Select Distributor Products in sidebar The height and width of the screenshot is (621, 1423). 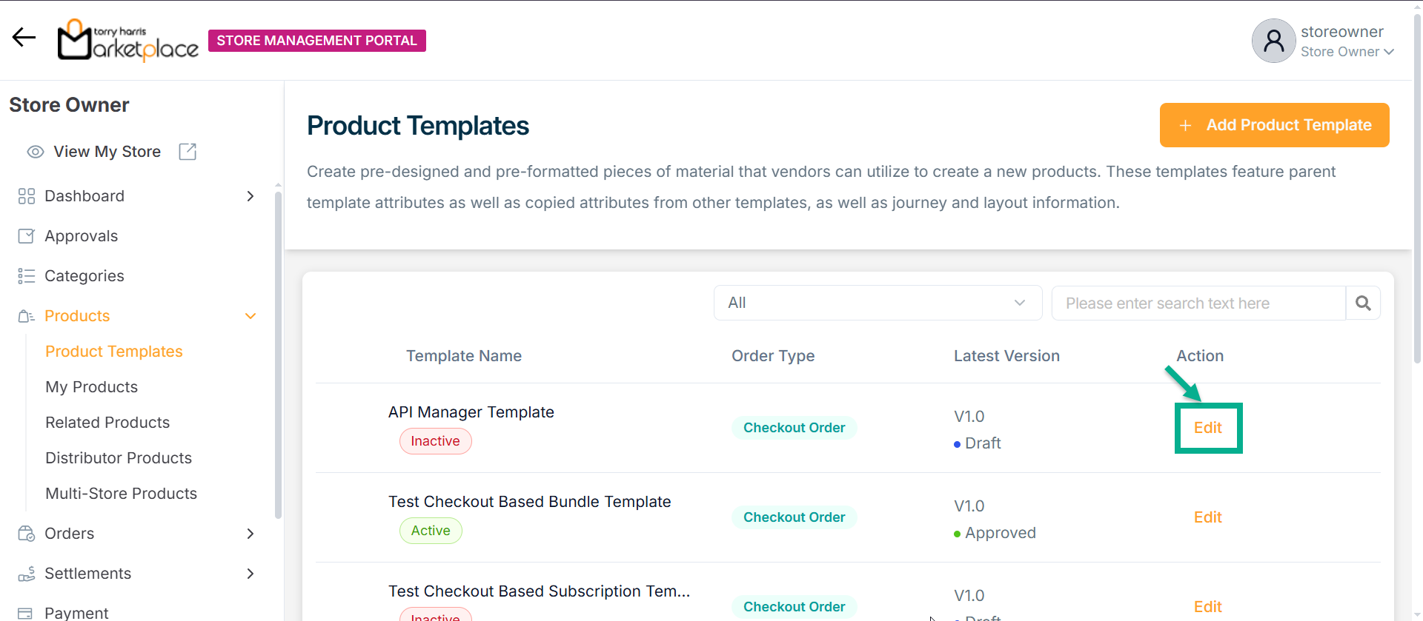[119, 458]
